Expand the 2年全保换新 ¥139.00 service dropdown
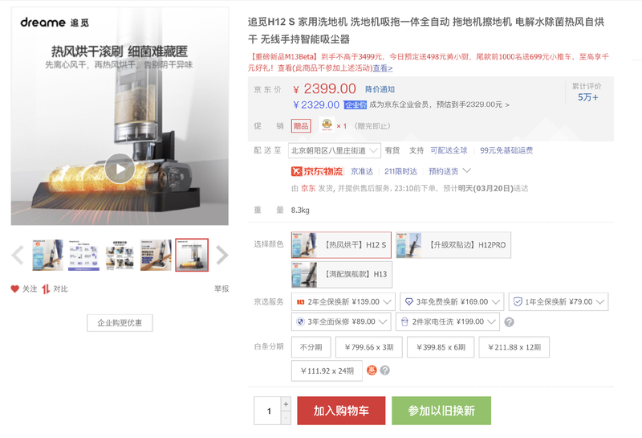 [343, 302]
